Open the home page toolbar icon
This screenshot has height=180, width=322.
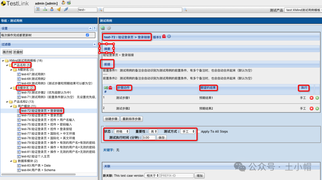pos(38,9)
